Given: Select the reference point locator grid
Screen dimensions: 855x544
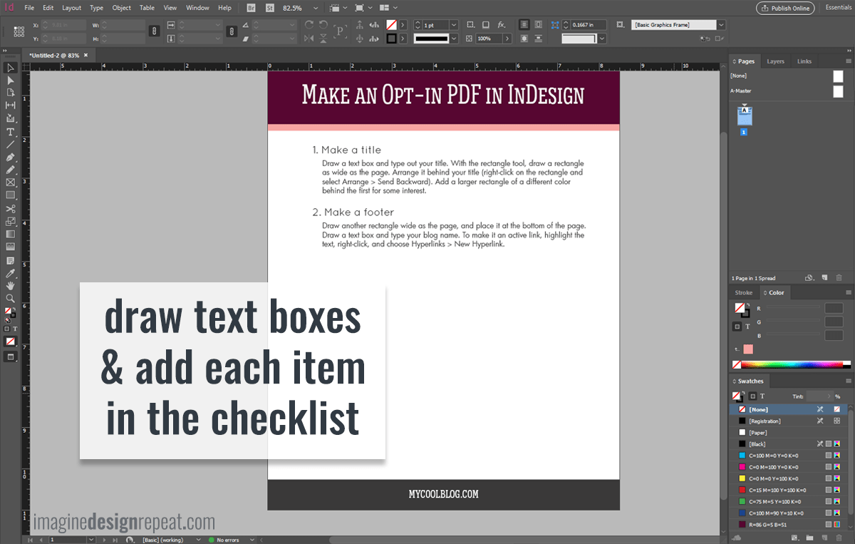Looking at the screenshot, I should click(x=18, y=31).
